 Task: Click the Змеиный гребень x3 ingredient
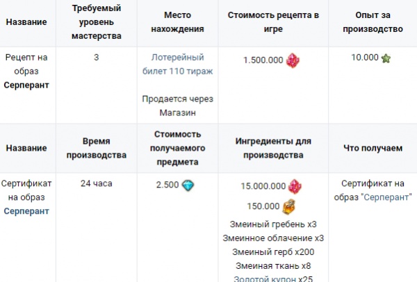[273, 224]
